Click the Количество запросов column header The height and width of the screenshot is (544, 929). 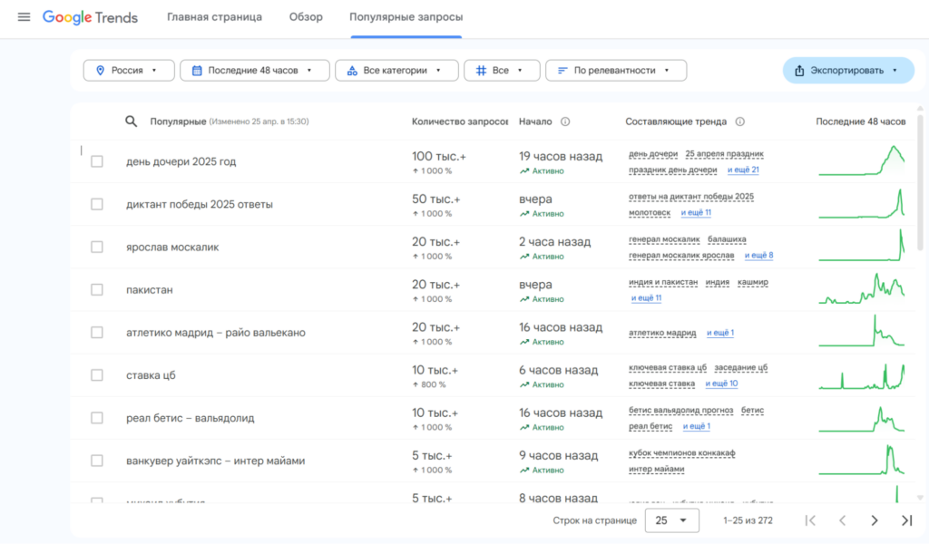pyautogui.click(x=460, y=121)
